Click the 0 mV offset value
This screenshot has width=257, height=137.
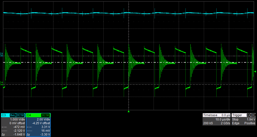click(x=17, y=123)
